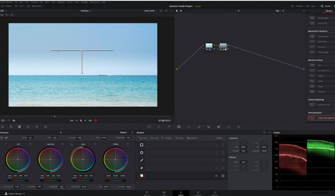Enable the square Linear window row
This screenshot has height=196, width=335.
142,145
